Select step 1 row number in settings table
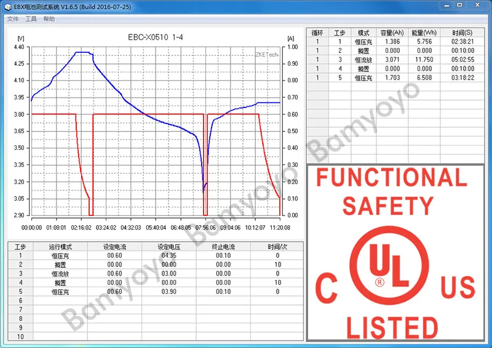The height and width of the screenshot is (348, 492). tap(20, 255)
